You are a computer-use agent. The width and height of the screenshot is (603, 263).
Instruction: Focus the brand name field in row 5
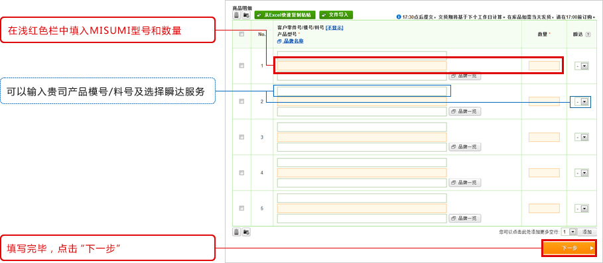[362, 219]
